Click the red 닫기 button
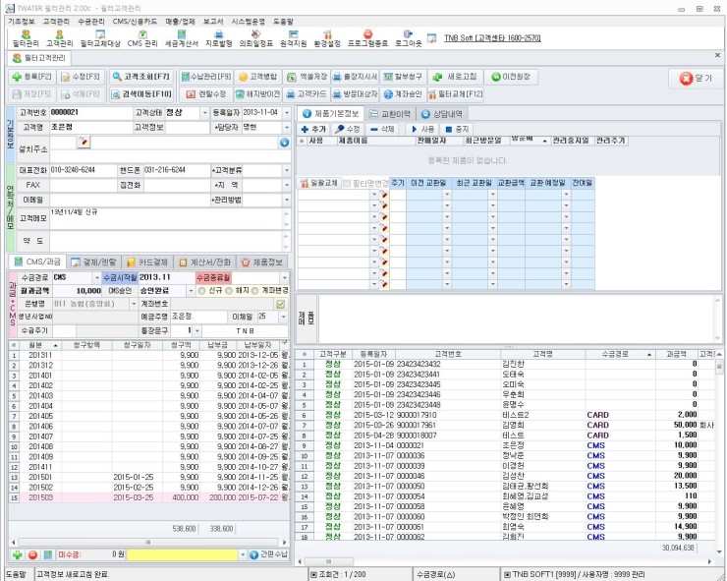The height and width of the screenshot is (581, 727). pos(695,78)
